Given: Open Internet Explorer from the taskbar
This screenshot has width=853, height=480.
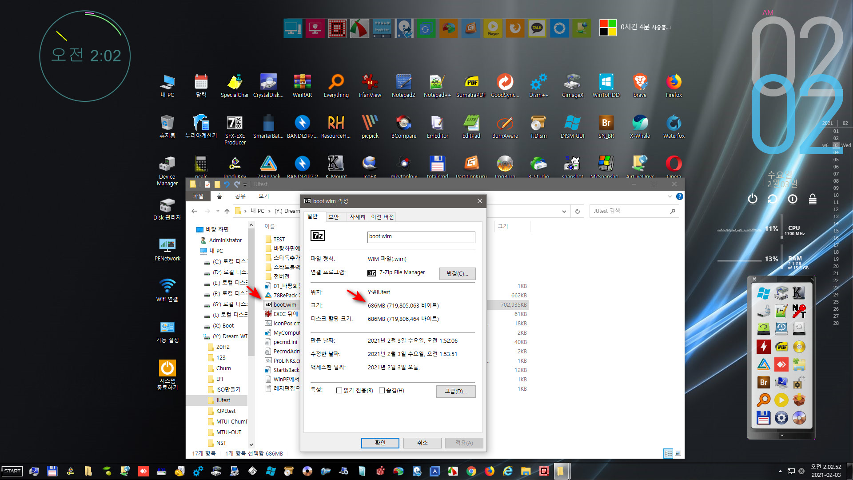Looking at the screenshot, I should click(x=508, y=471).
